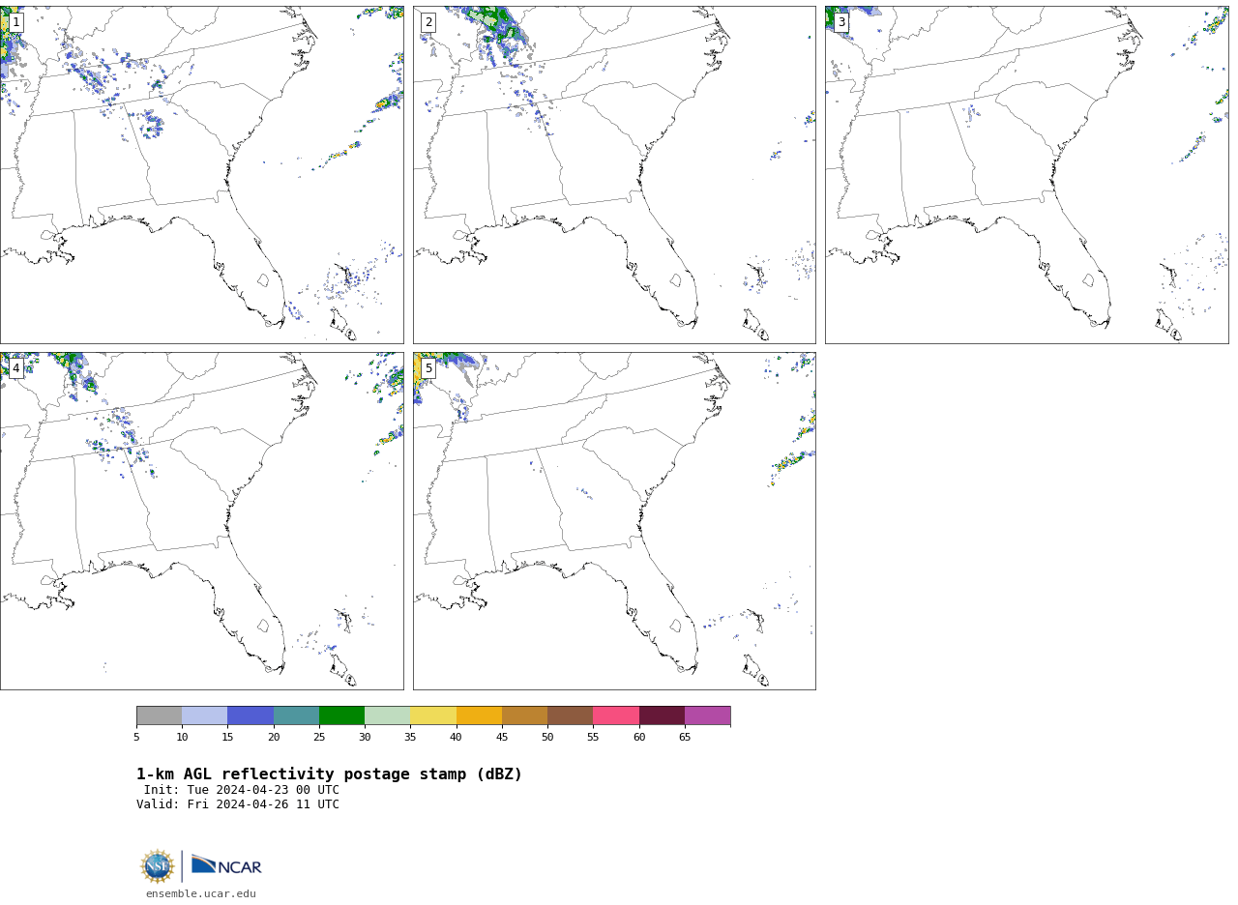The height and width of the screenshot is (905, 1238).
Task: Click the NCAR logo
Action: tap(226, 865)
